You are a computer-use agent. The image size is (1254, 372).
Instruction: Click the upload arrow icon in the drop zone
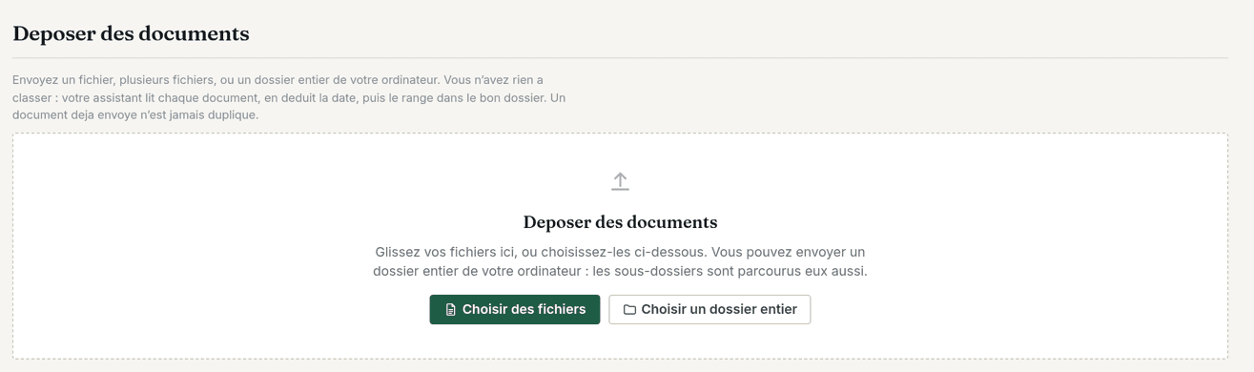pyautogui.click(x=620, y=181)
